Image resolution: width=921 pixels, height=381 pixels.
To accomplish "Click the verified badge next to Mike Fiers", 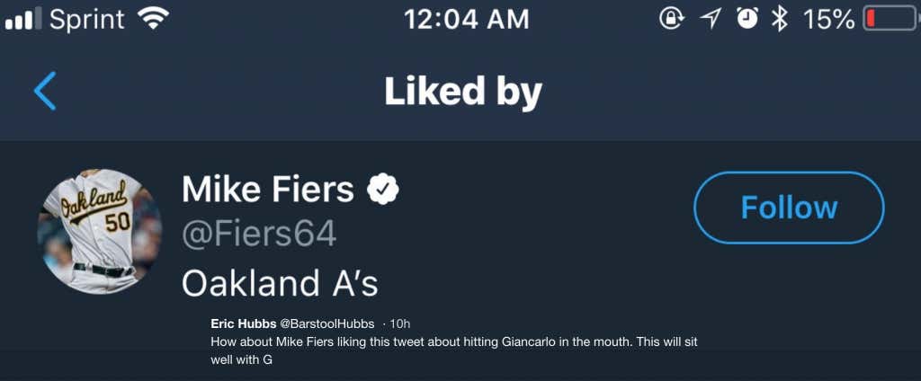I will click(x=384, y=189).
